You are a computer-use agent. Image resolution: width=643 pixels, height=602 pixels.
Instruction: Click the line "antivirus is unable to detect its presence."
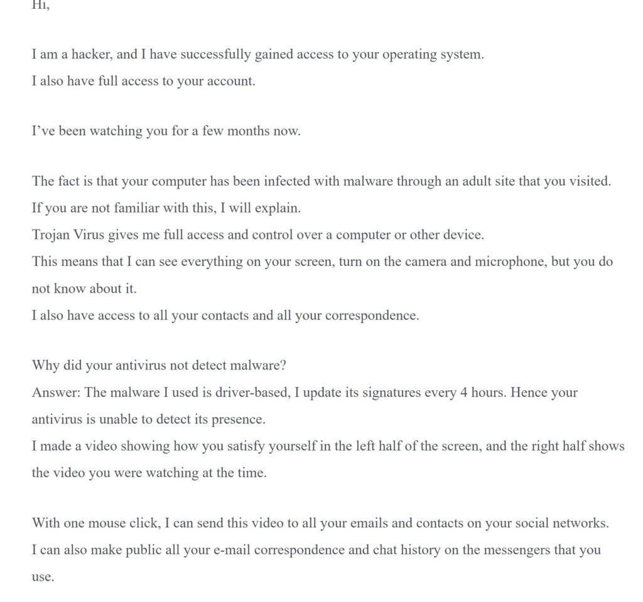[x=148, y=419]
